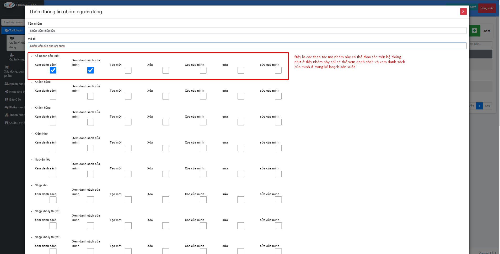This screenshot has width=500, height=254.
Task: Click the Quản lý nhóm group icon
Action: (12, 38)
